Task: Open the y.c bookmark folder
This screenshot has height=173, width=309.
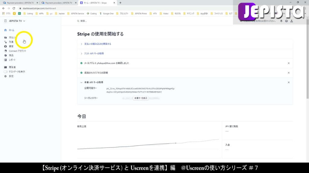Action: [x=49, y=14]
